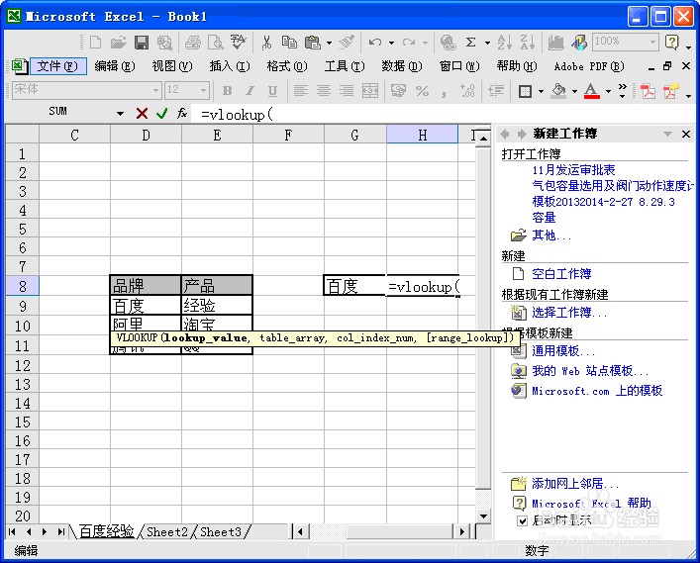Expand the Borders dropdown arrow
700x563 pixels.
pos(541,91)
